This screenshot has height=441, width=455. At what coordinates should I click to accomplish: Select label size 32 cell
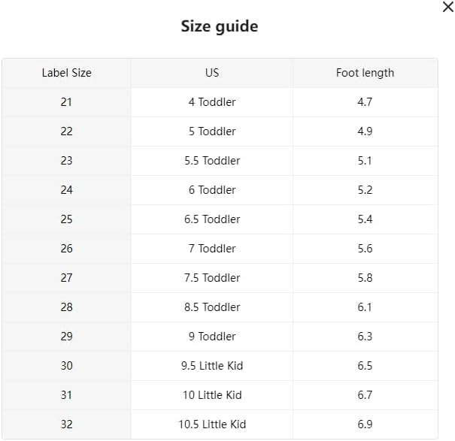[66, 424]
